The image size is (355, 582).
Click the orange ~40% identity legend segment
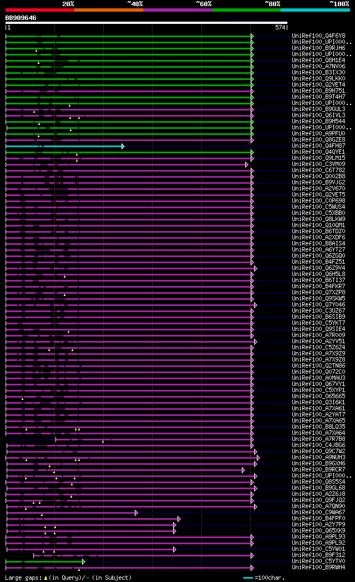[x=109, y=10]
